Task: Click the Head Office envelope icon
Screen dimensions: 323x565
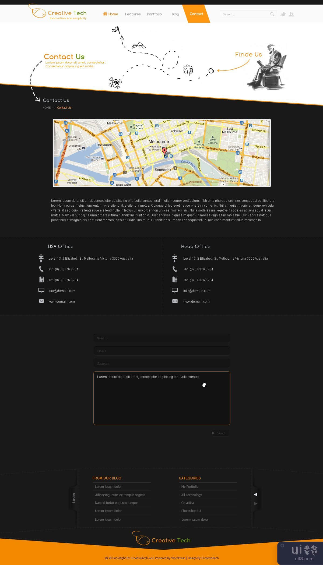Action: click(x=175, y=301)
